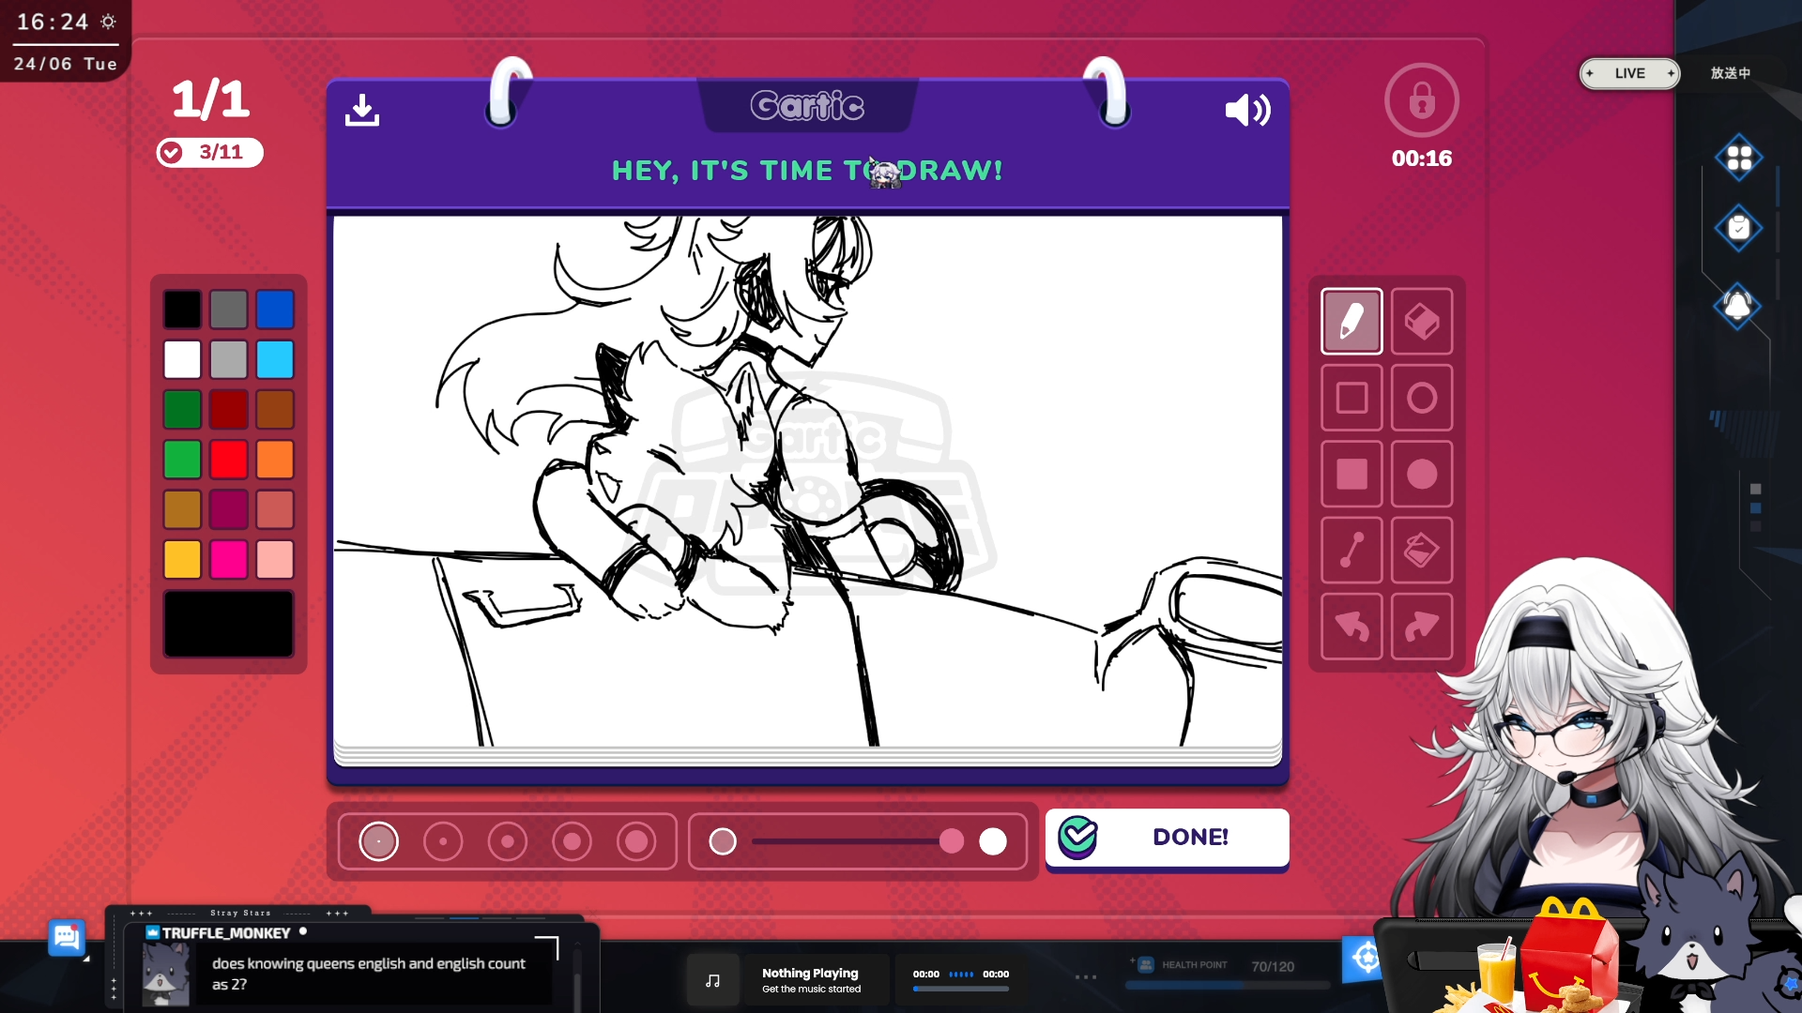Select the Eraser tool
Viewport: 1802px width, 1013px height.
pos(1422,322)
